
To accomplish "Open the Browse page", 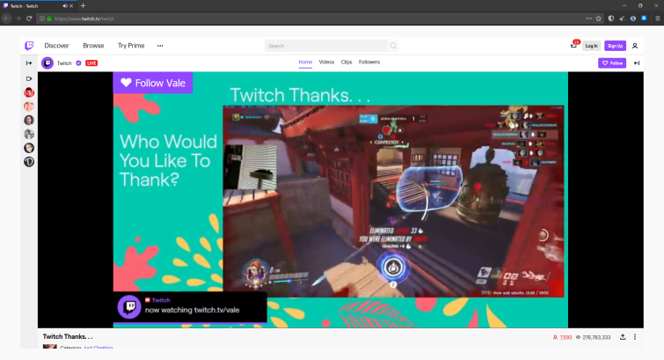I will coord(93,46).
